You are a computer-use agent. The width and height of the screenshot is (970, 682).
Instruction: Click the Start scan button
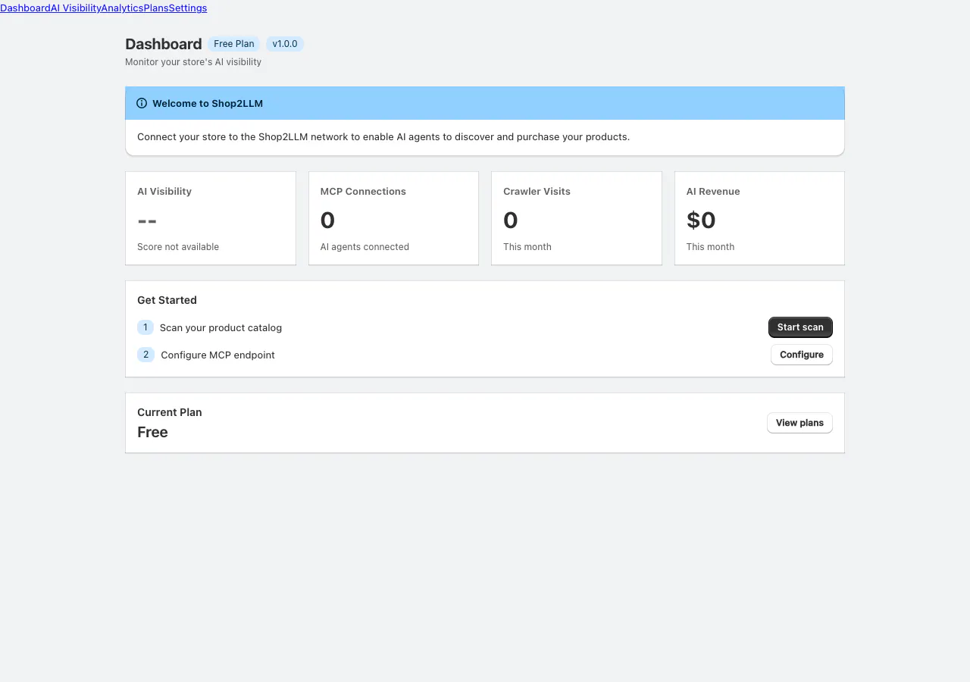pyautogui.click(x=800, y=327)
